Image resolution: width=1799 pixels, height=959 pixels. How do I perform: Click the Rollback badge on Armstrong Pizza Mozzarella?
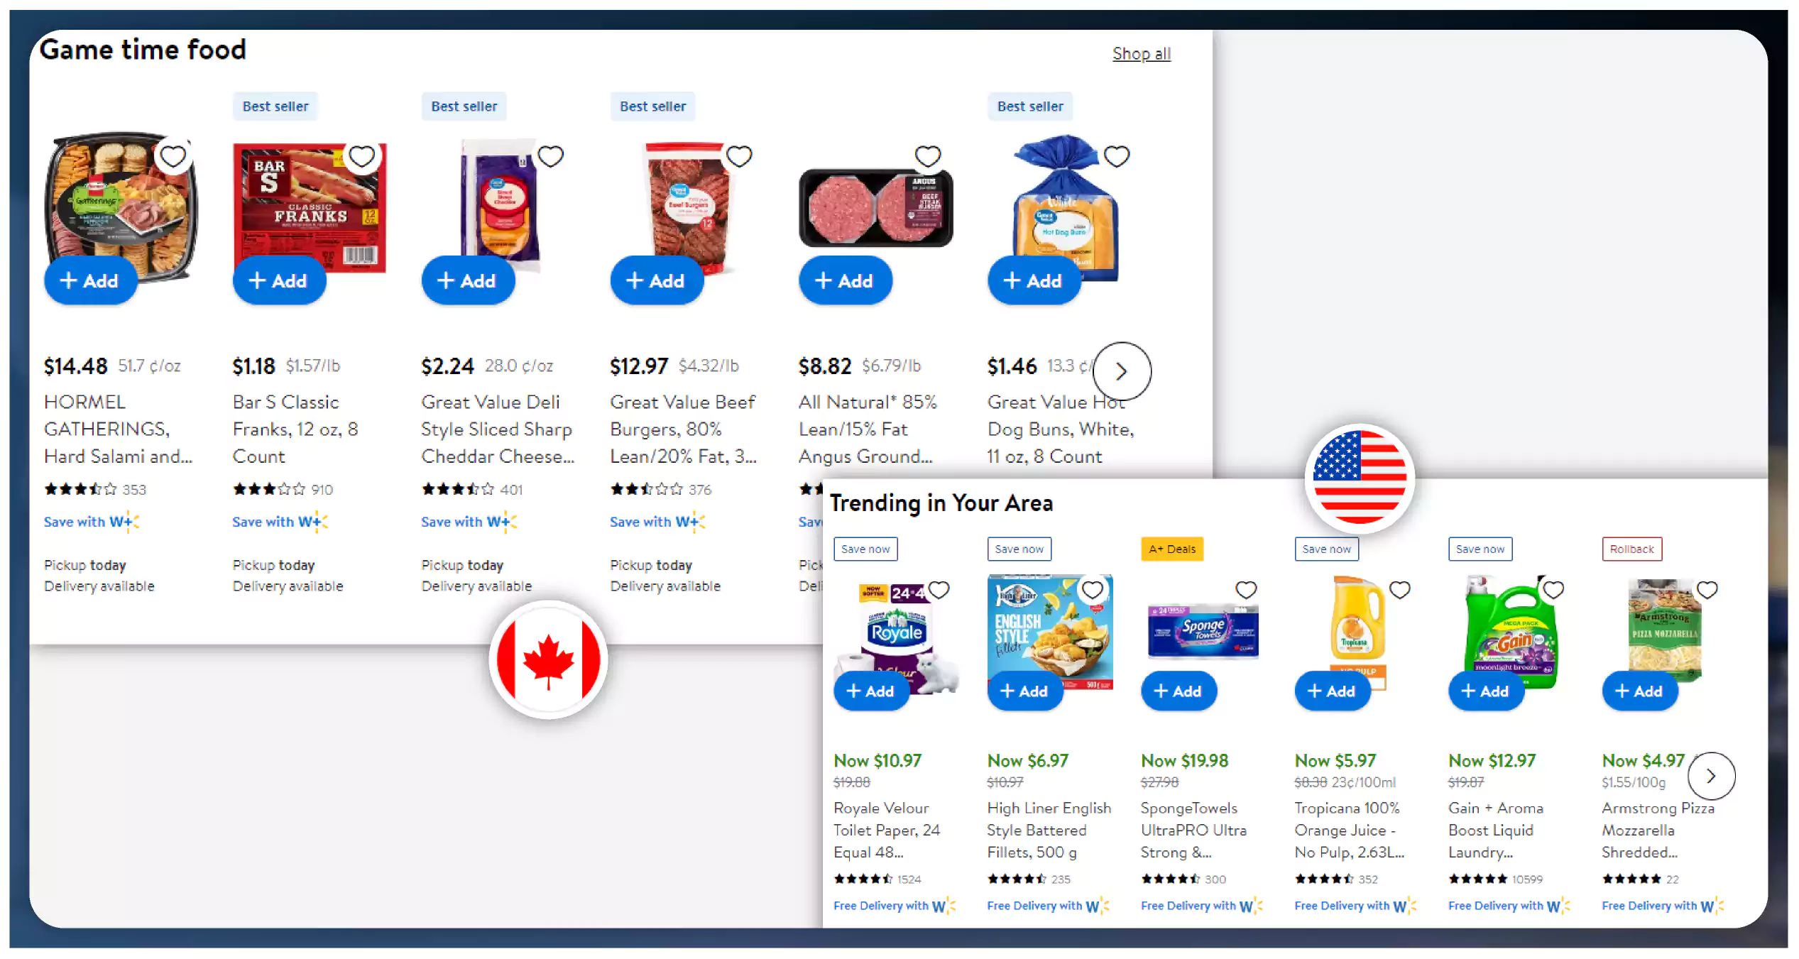[x=1630, y=549]
